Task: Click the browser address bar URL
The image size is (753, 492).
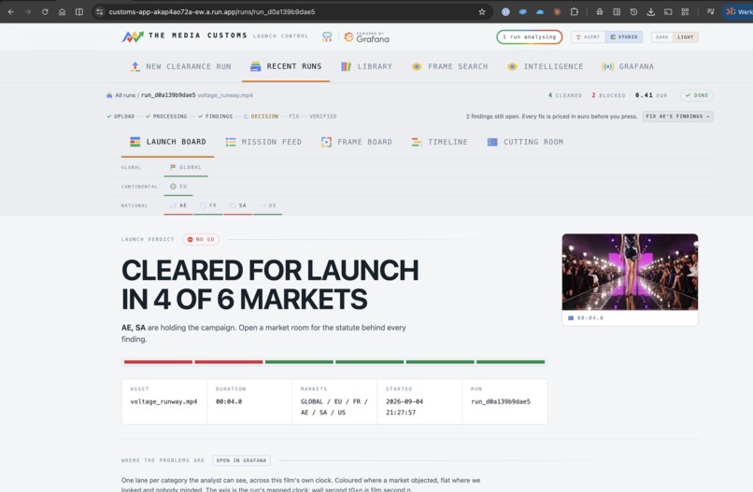Action: [x=212, y=11]
